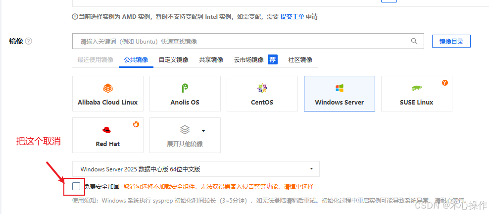
Task: Switch to the 社区镜像 tab
Action: (x=300, y=60)
